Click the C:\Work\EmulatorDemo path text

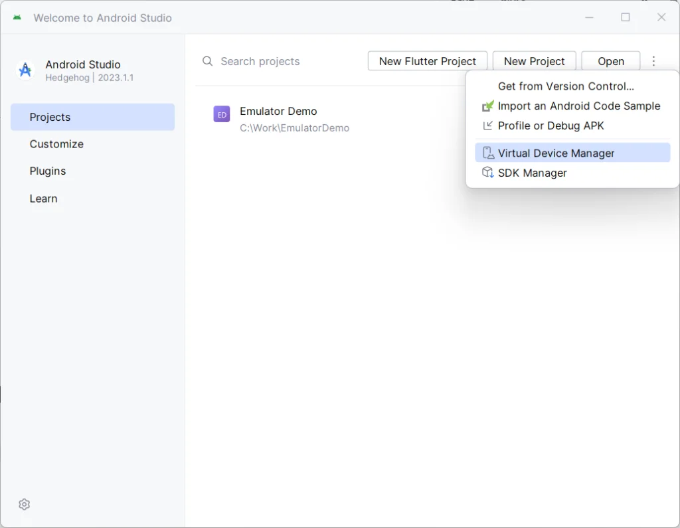pos(294,128)
